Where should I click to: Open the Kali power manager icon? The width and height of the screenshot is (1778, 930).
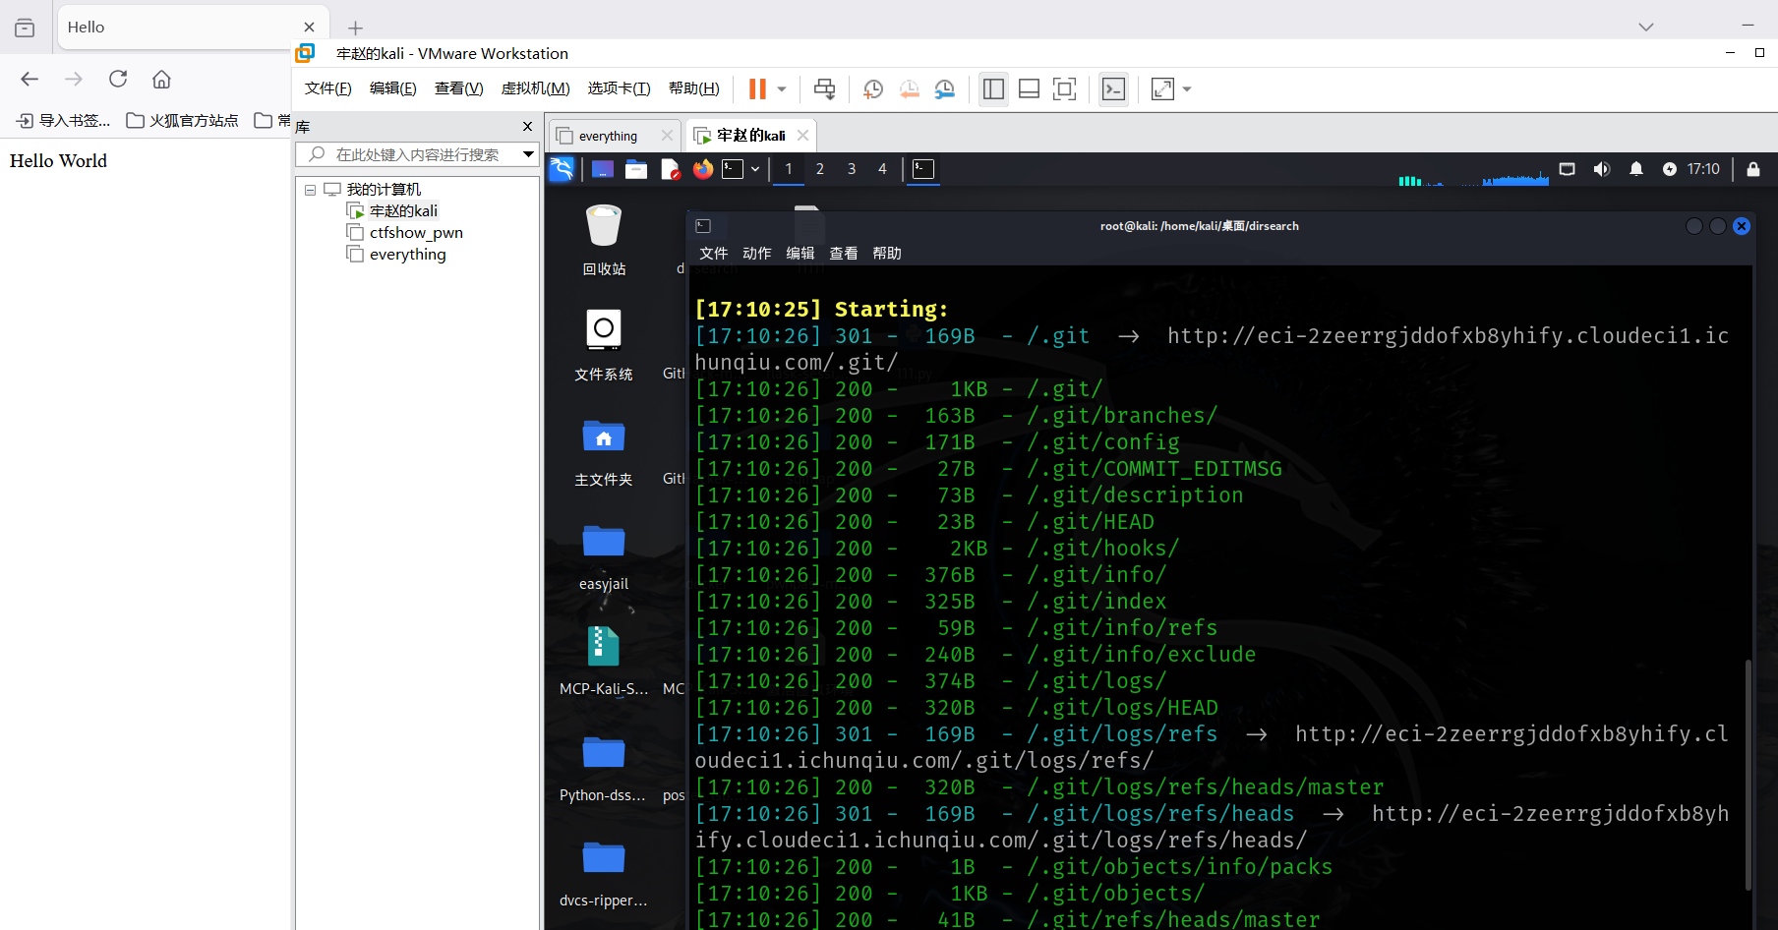click(1670, 169)
